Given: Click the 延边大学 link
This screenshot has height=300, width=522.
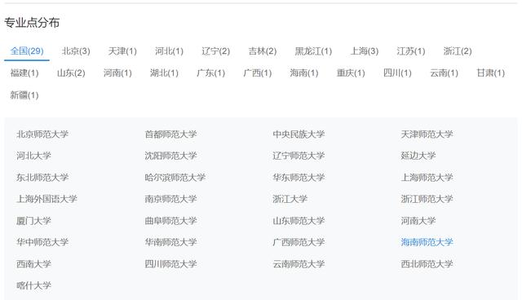Looking at the screenshot, I should point(418,156).
